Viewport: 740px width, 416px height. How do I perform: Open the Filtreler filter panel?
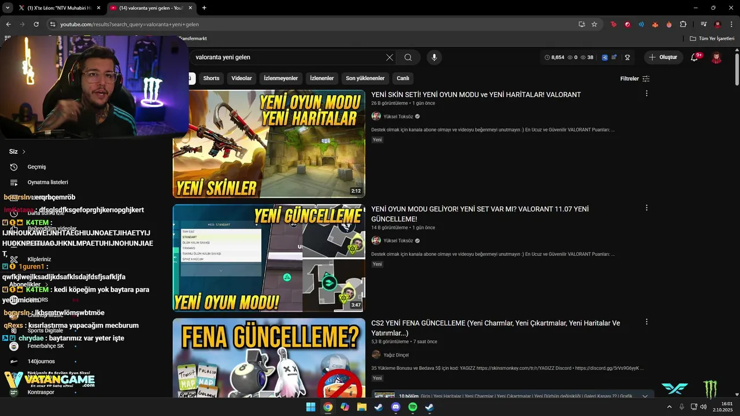click(635, 79)
